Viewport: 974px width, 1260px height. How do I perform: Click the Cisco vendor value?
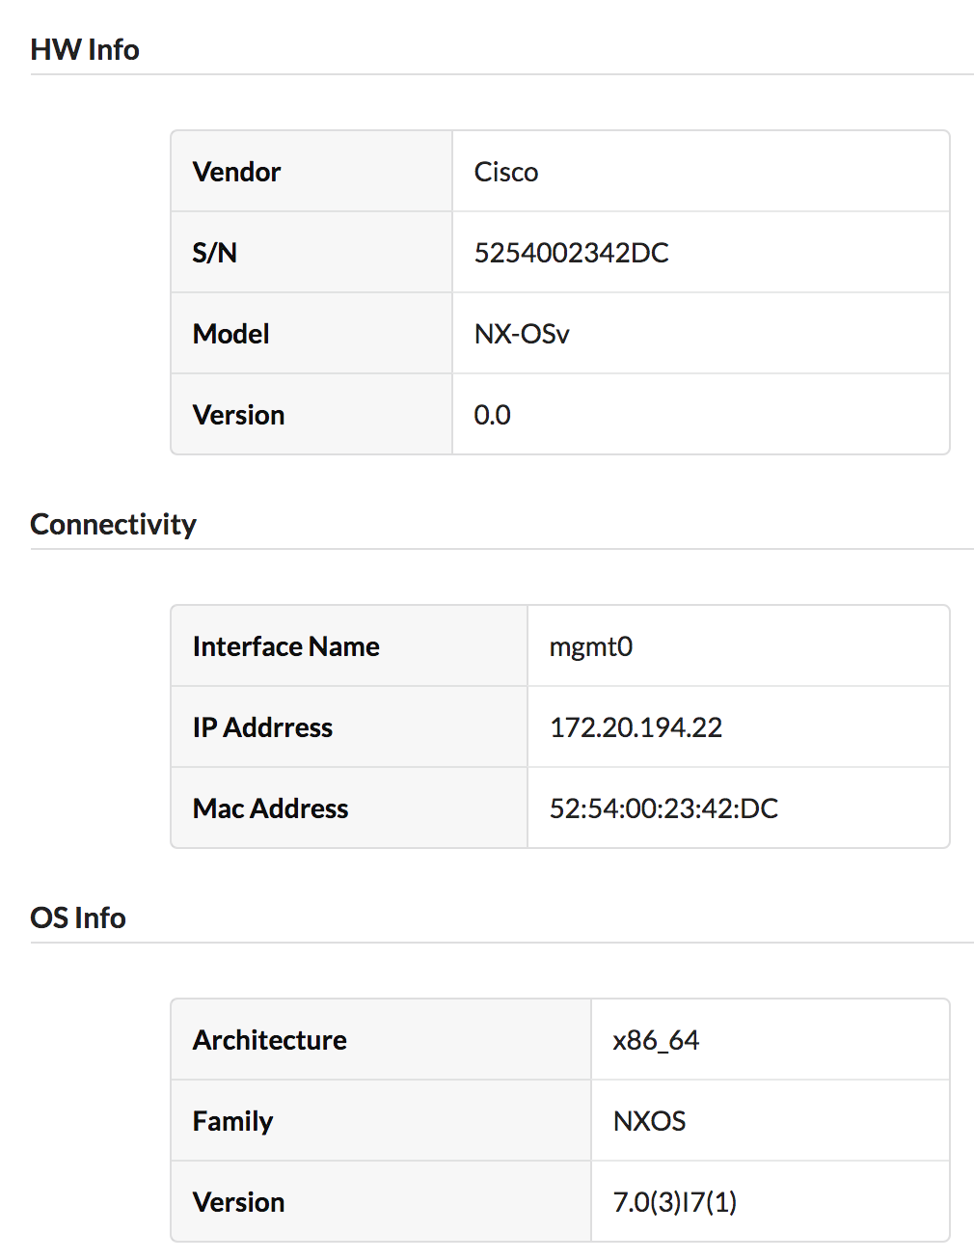click(x=506, y=173)
